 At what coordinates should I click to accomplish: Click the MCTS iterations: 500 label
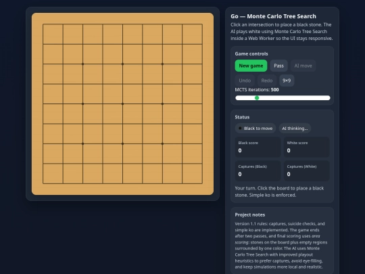[257, 90]
